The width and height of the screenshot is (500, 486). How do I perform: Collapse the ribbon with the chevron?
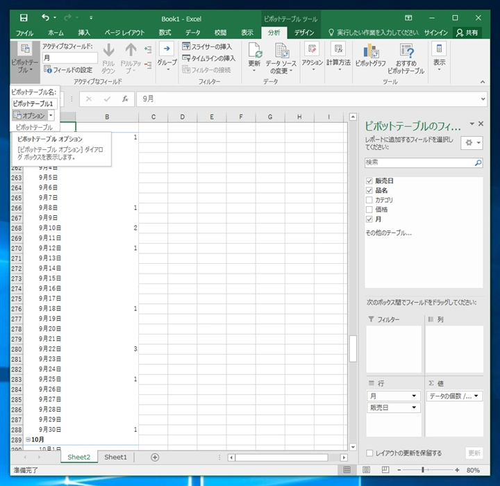(483, 82)
